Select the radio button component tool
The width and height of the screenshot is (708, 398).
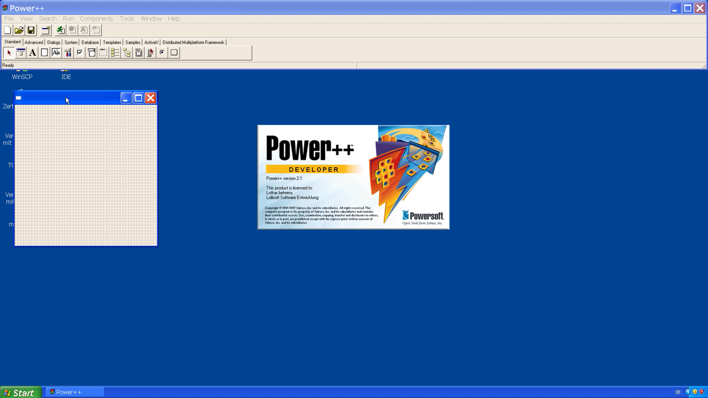(162, 53)
